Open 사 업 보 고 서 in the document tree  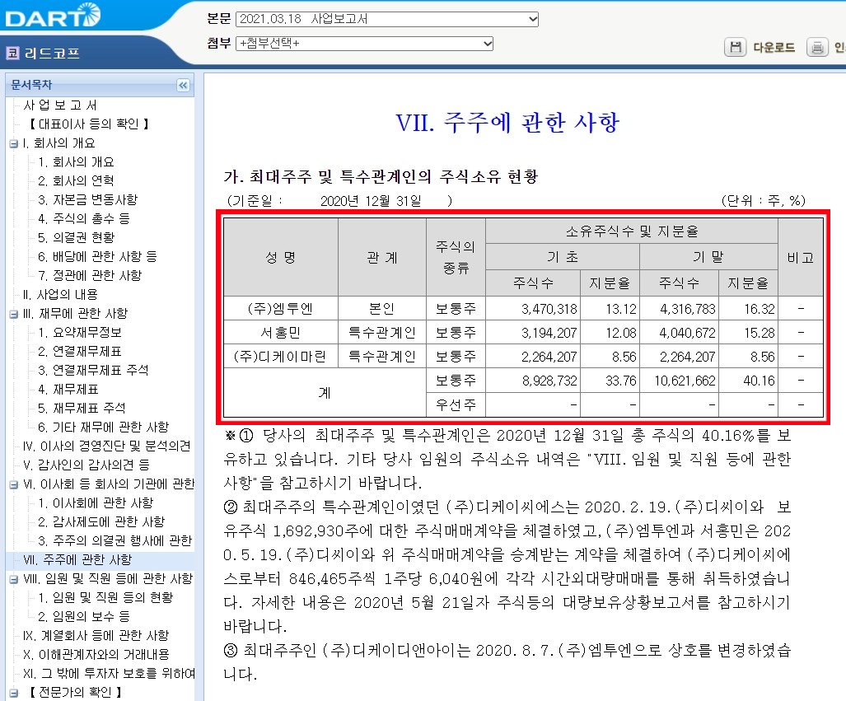(x=60, y=105)
